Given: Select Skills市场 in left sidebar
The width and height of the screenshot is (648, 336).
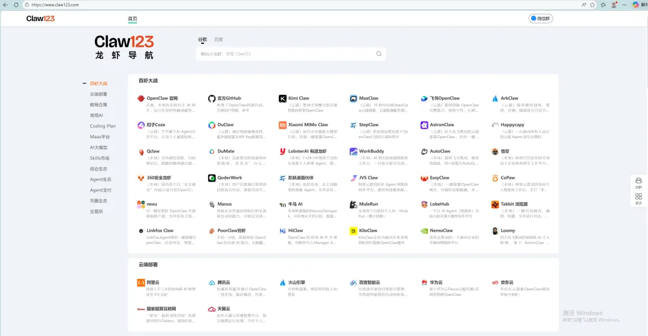Looking at the screenshot, I should click(100, 158).
